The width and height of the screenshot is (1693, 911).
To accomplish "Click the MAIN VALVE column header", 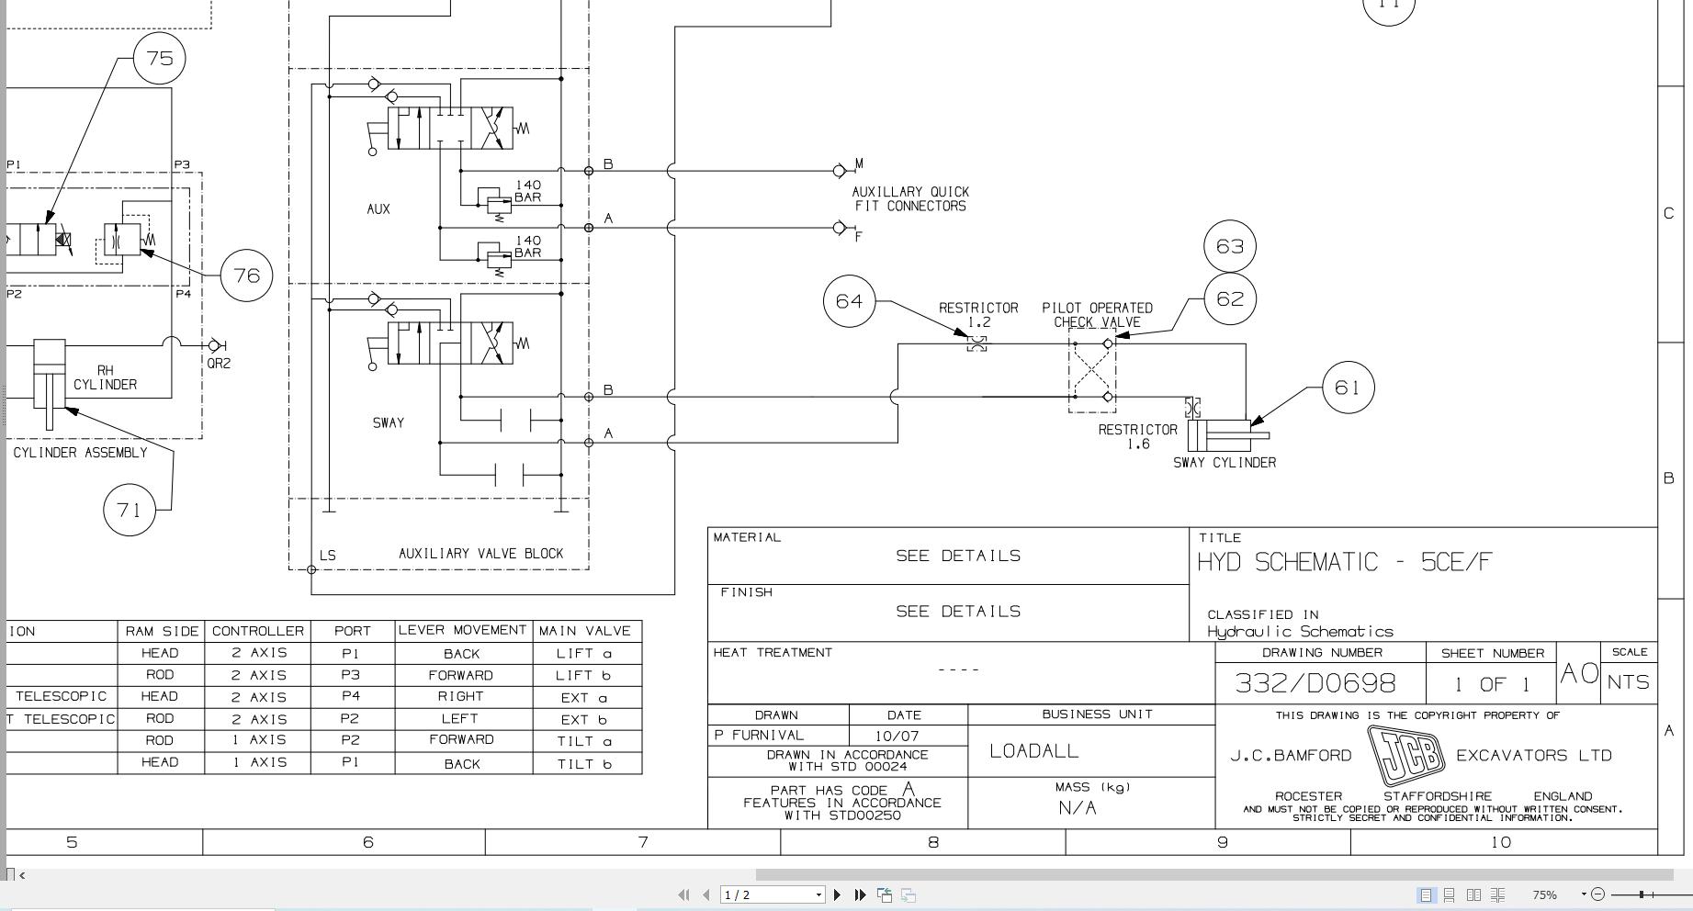I will (585, 631).
